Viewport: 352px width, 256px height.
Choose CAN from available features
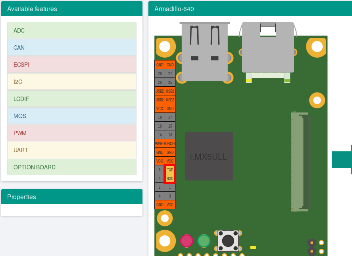pos(71,48)
